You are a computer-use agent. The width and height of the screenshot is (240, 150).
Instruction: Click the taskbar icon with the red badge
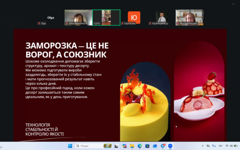pos(163,146)
